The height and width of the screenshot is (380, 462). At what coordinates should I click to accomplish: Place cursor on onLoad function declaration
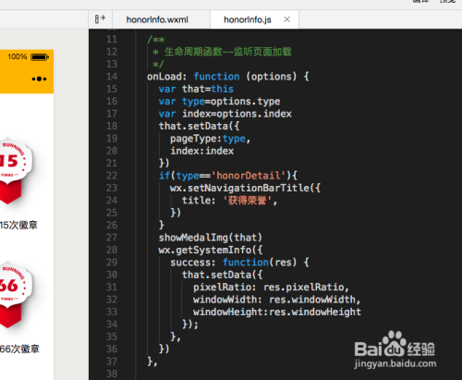[228, 77]
